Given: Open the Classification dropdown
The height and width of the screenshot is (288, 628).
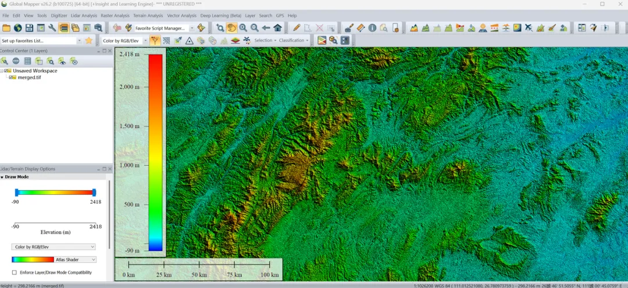Looking at the screenshot, I should [294, 41].
